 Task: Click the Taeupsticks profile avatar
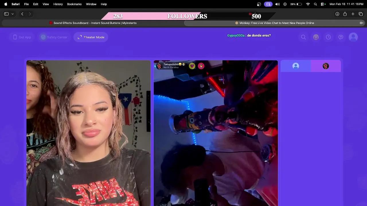click(x=159, y=66)
